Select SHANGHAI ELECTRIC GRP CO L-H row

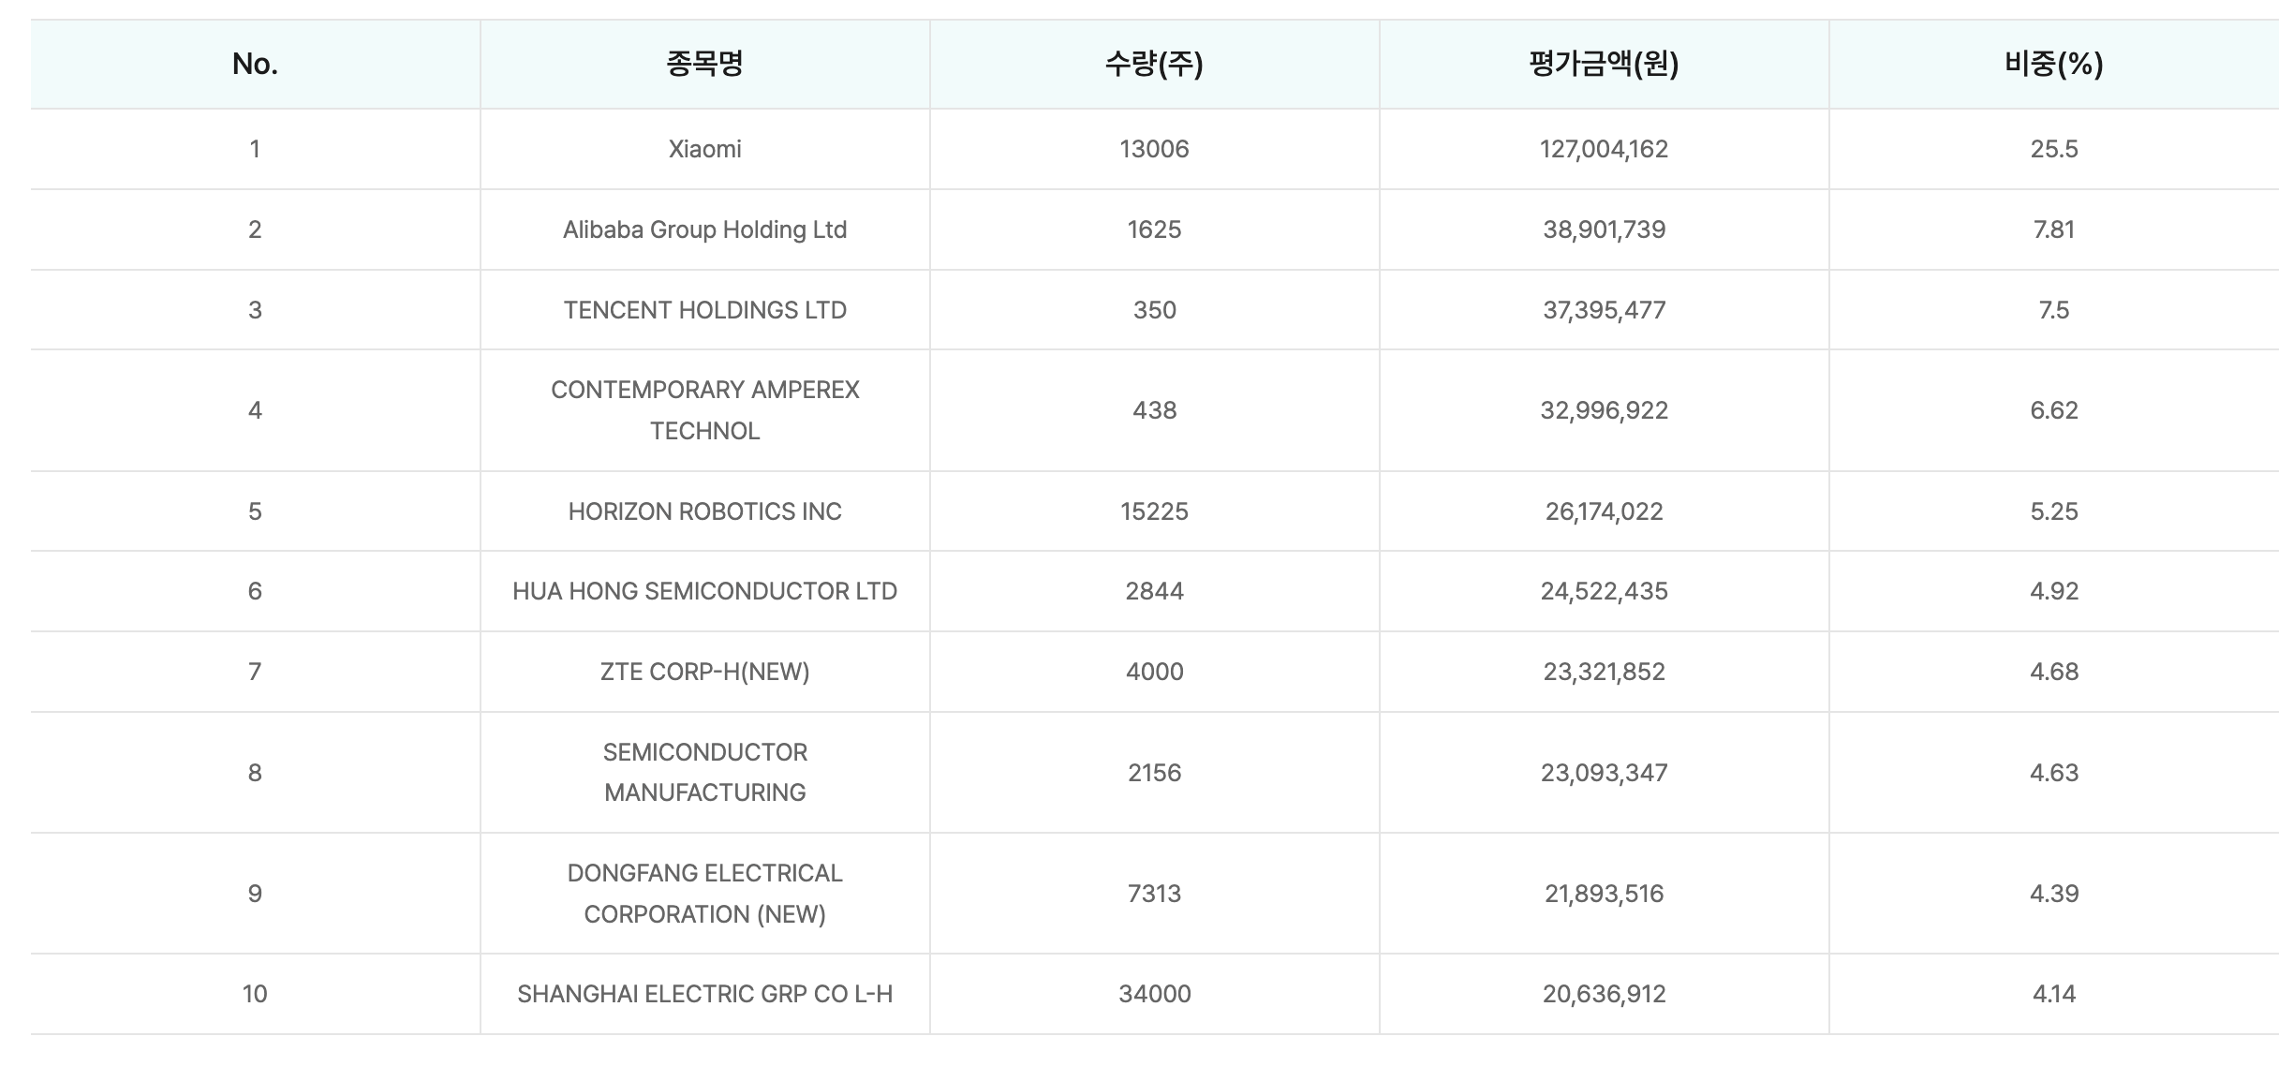point(704,994)
